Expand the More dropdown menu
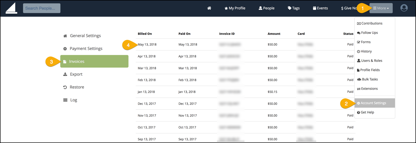The image size is (416, 143). (x=381, y=8)
